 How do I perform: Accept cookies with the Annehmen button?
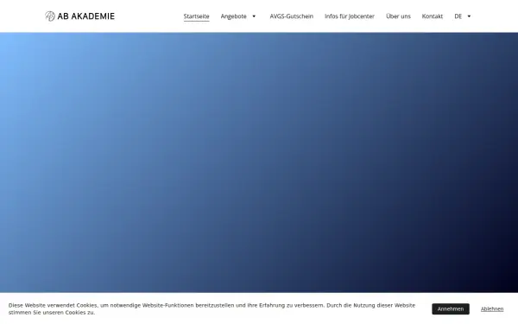(x=451, y=308)
